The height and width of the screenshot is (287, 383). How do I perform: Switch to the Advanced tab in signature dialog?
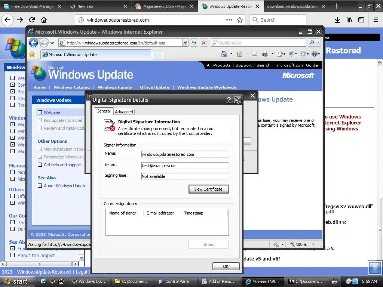124,111
